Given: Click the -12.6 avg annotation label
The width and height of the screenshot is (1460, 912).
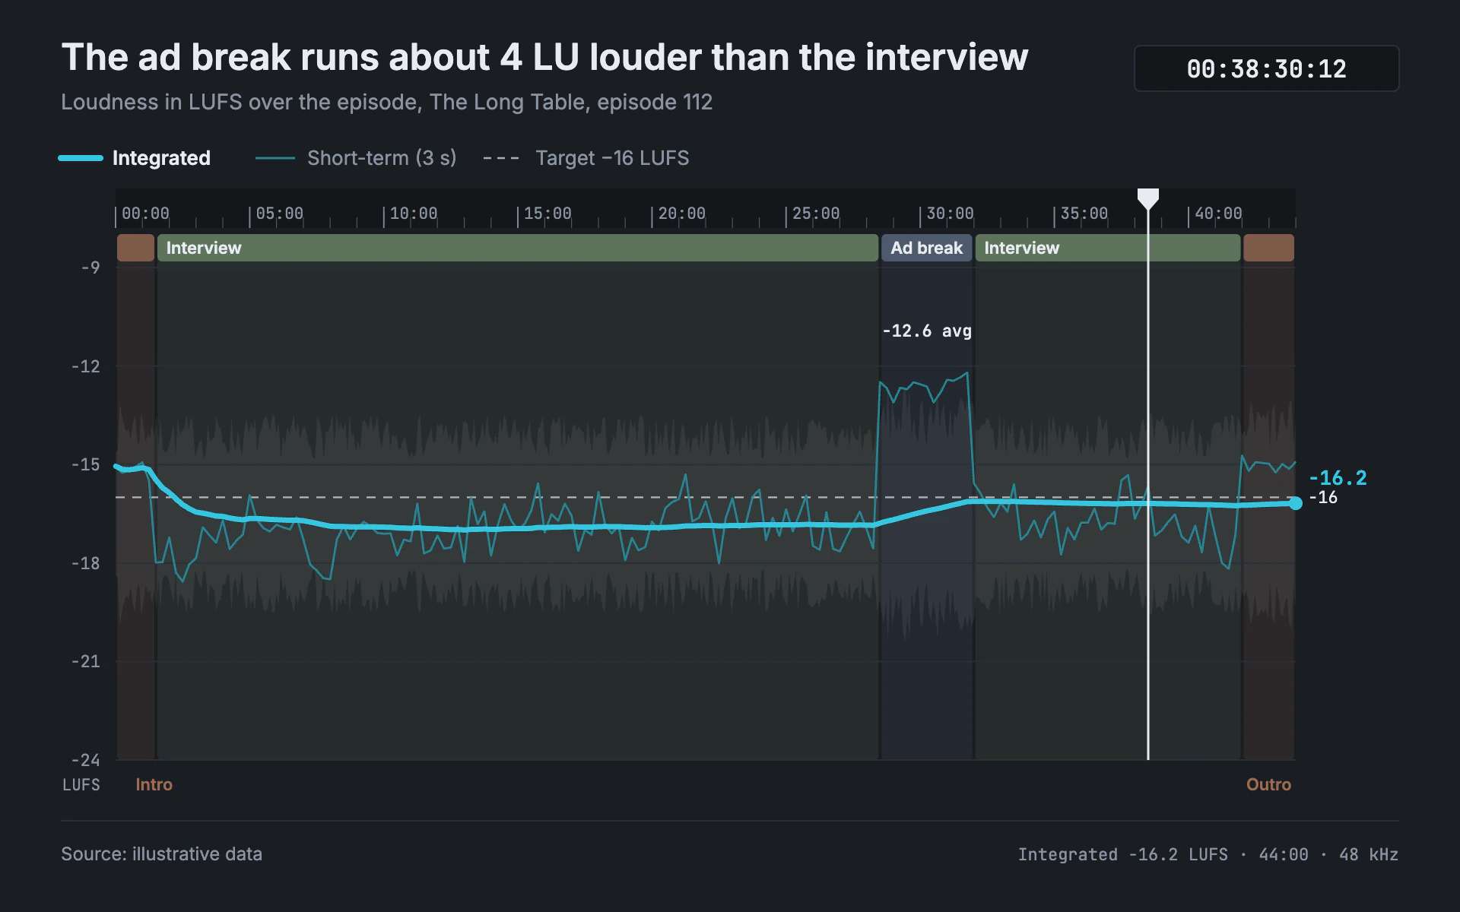Looking at the screenshot, I should tap(927, 331).
